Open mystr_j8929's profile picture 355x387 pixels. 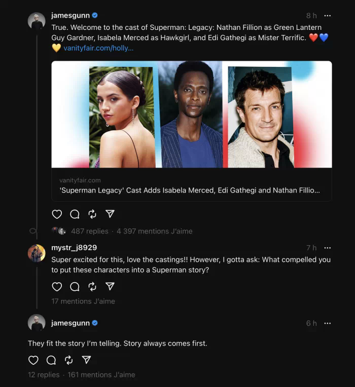coord(37,253)
